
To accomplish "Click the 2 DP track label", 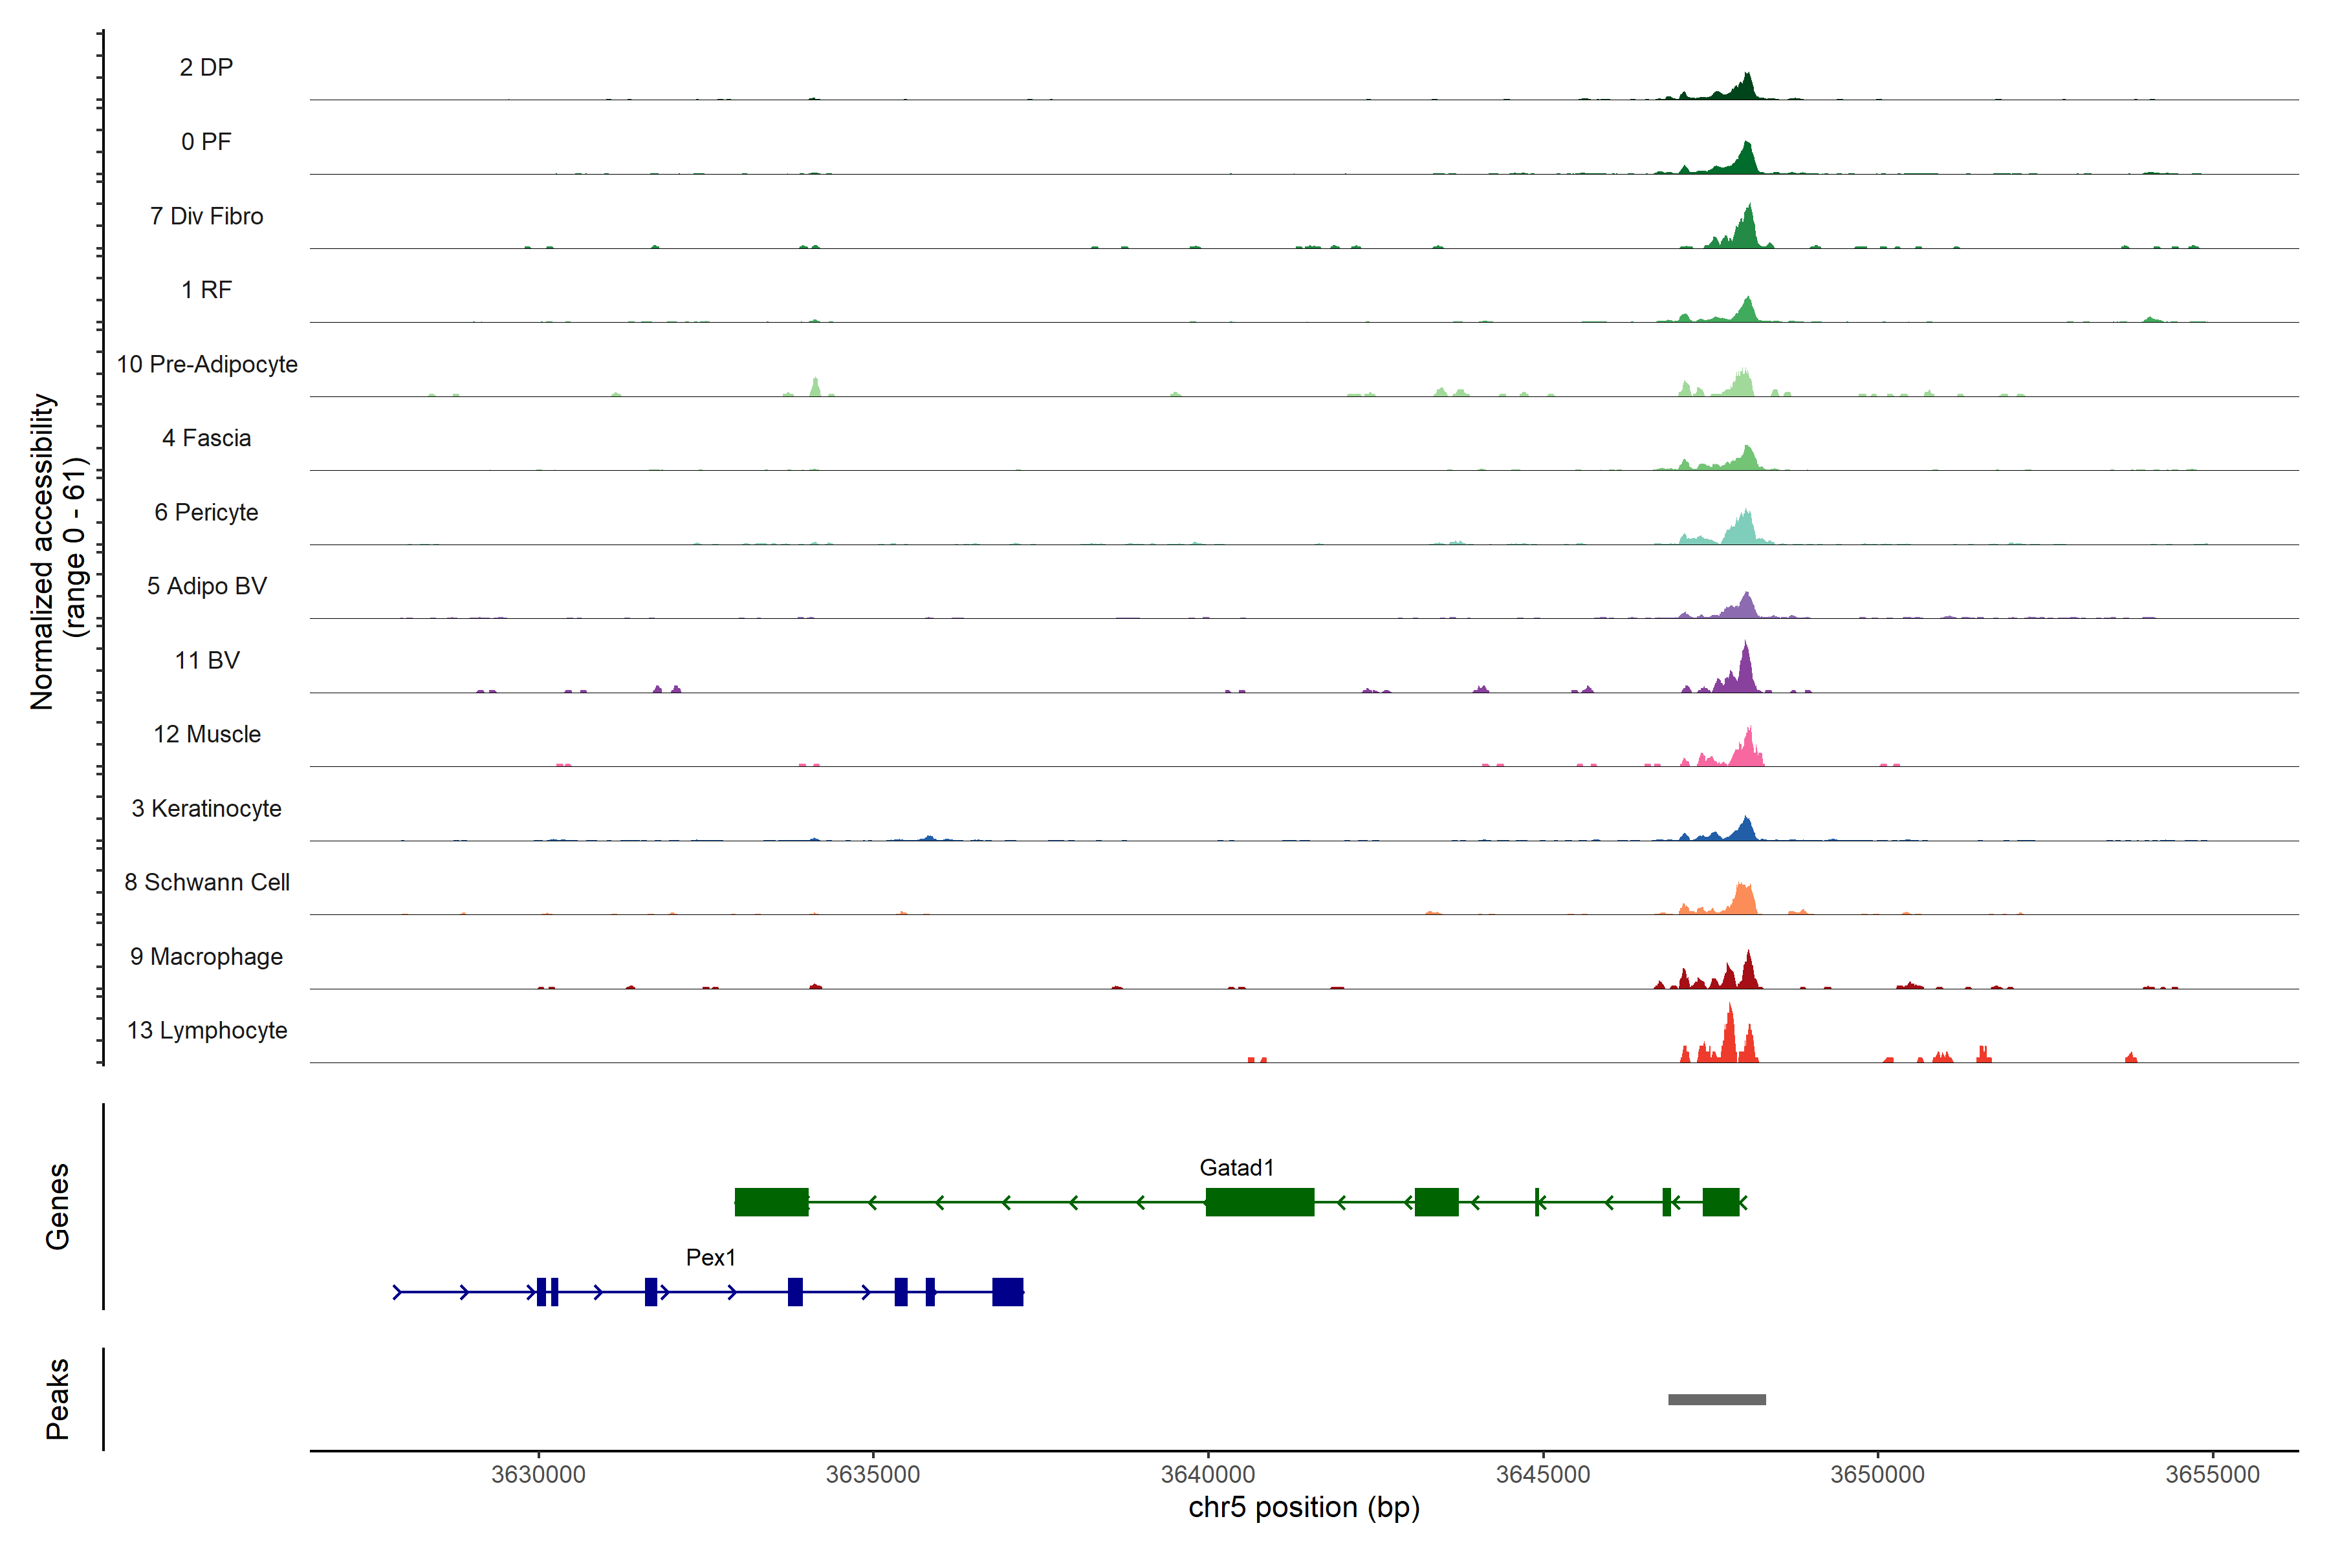I will pyautogui.click(x=206, y=67).
